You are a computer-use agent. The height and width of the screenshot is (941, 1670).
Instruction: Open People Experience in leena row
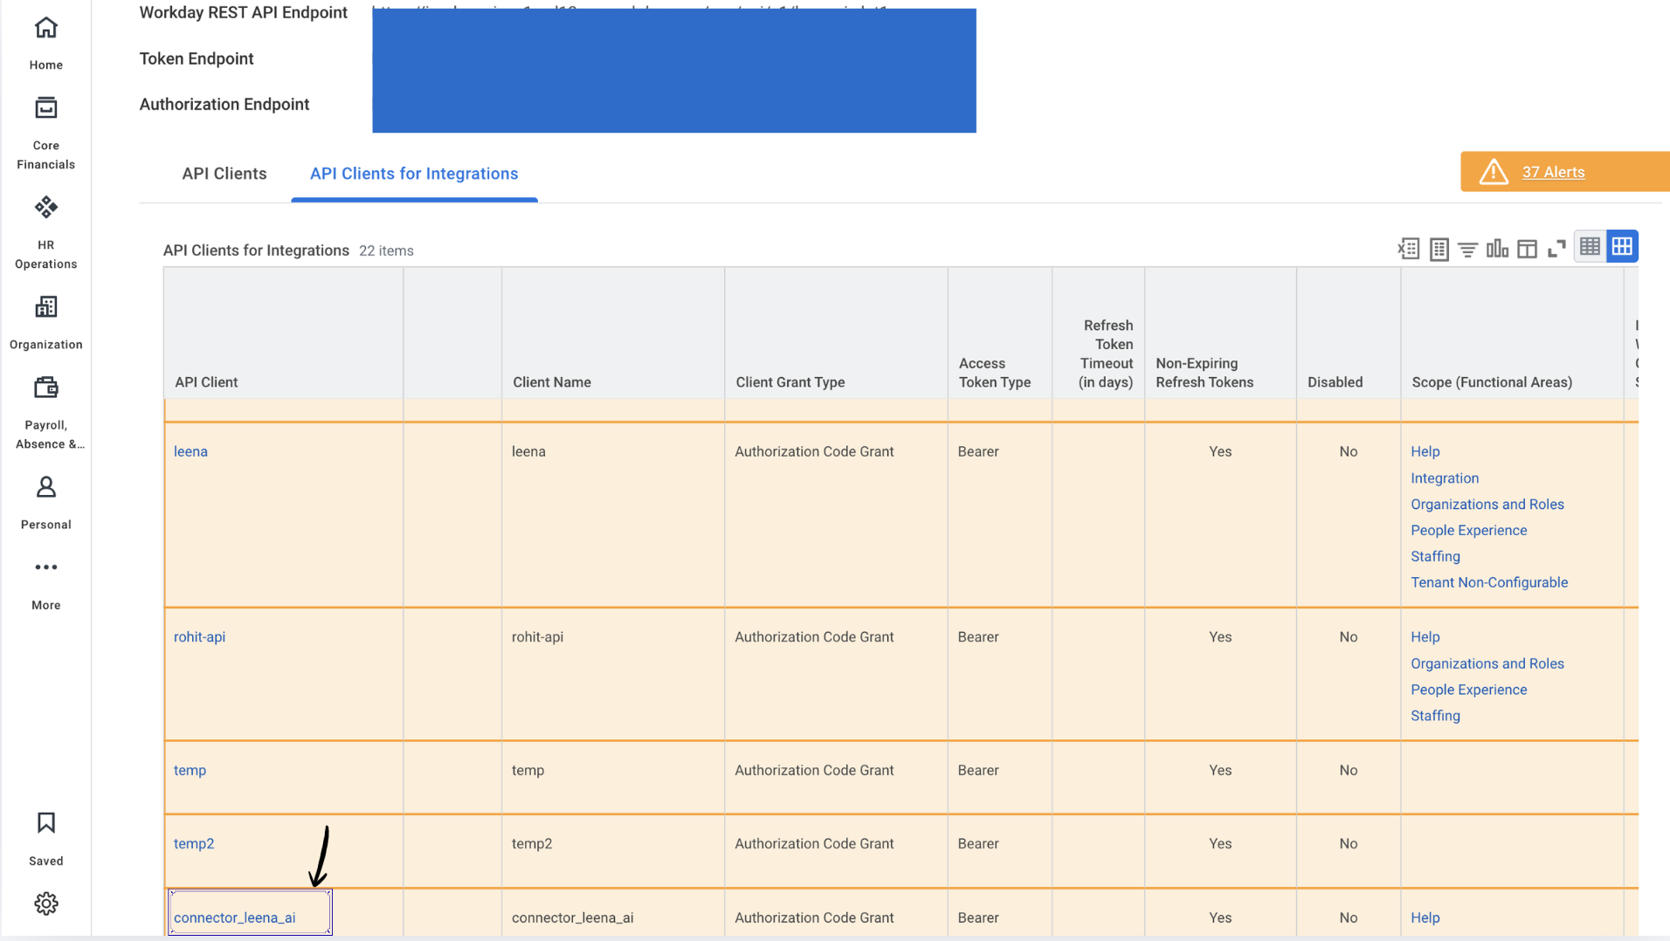1468,530
